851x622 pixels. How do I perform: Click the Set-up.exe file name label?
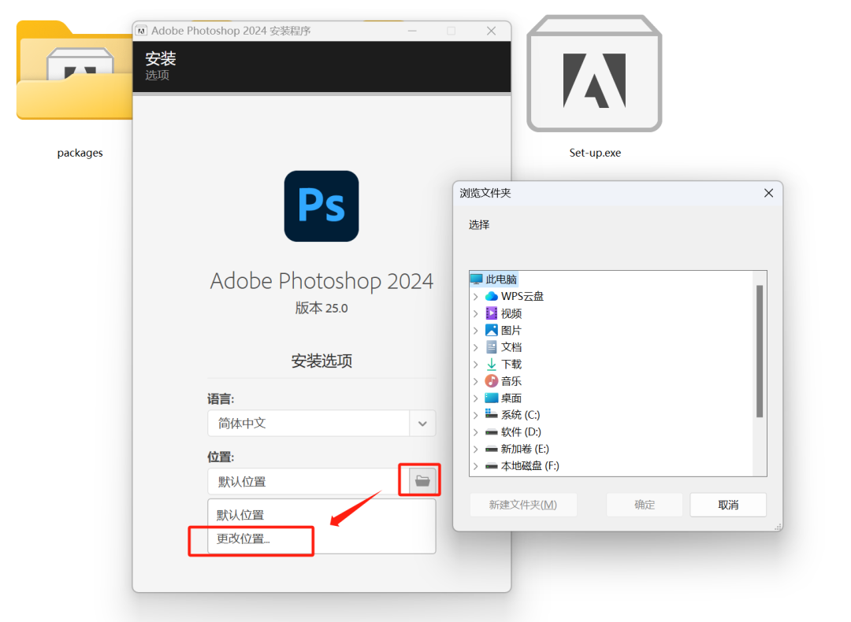595,153
